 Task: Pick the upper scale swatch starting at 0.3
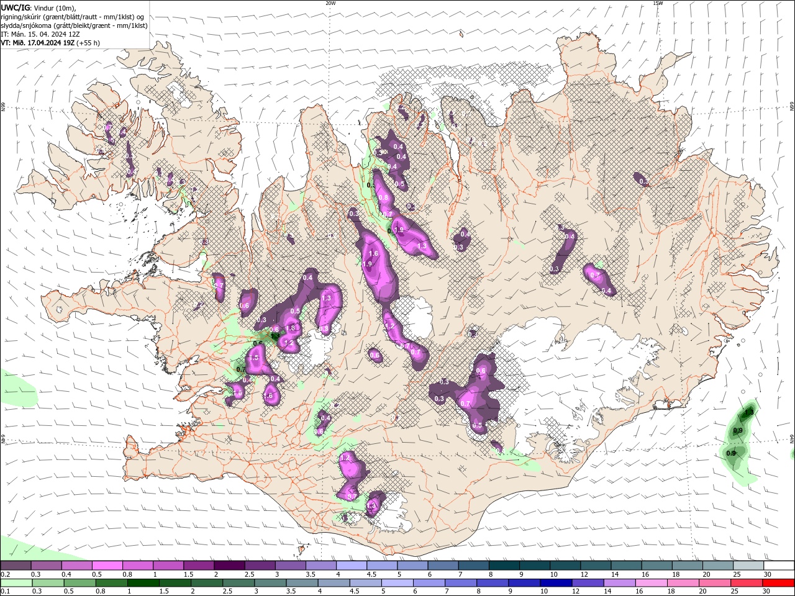(46, 566)
